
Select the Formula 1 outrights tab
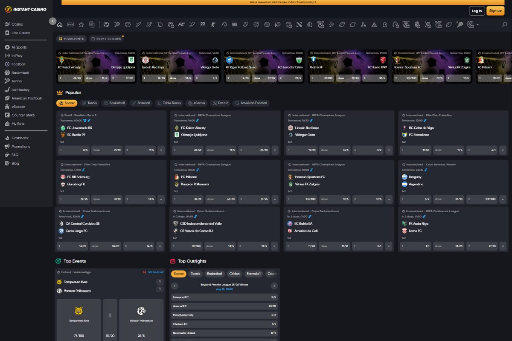tap(253, 274)
